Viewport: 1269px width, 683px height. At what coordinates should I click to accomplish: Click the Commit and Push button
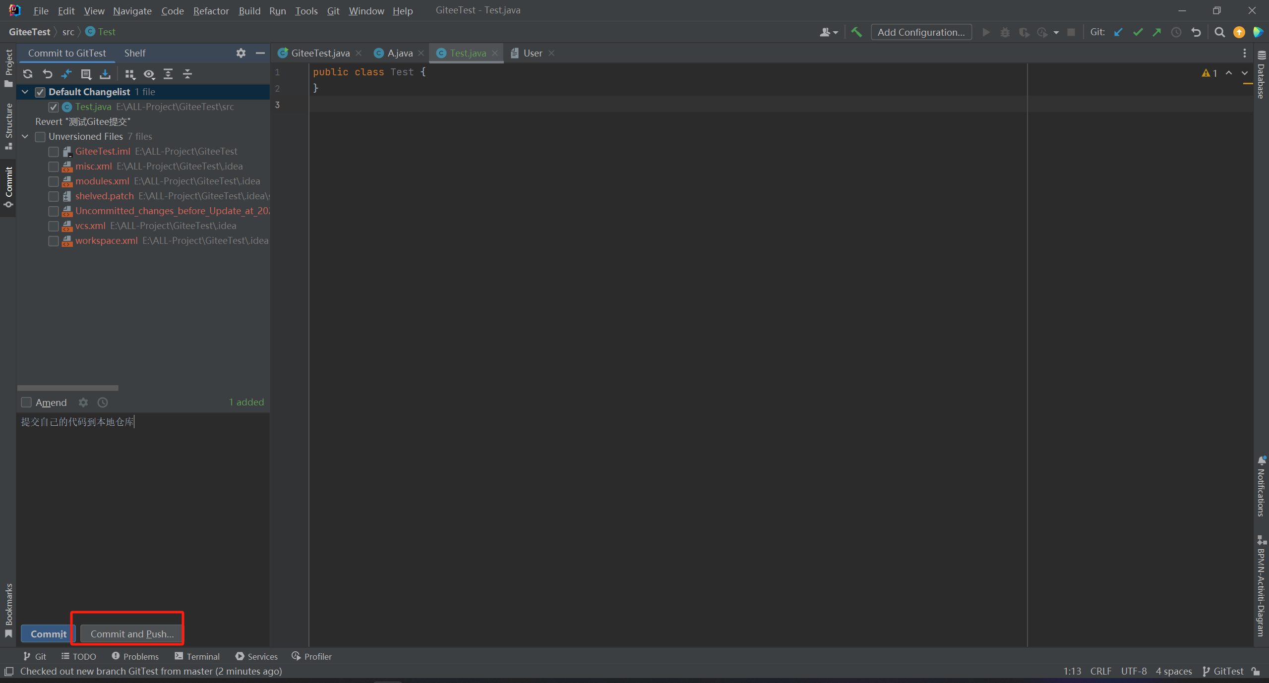(132, 634)
